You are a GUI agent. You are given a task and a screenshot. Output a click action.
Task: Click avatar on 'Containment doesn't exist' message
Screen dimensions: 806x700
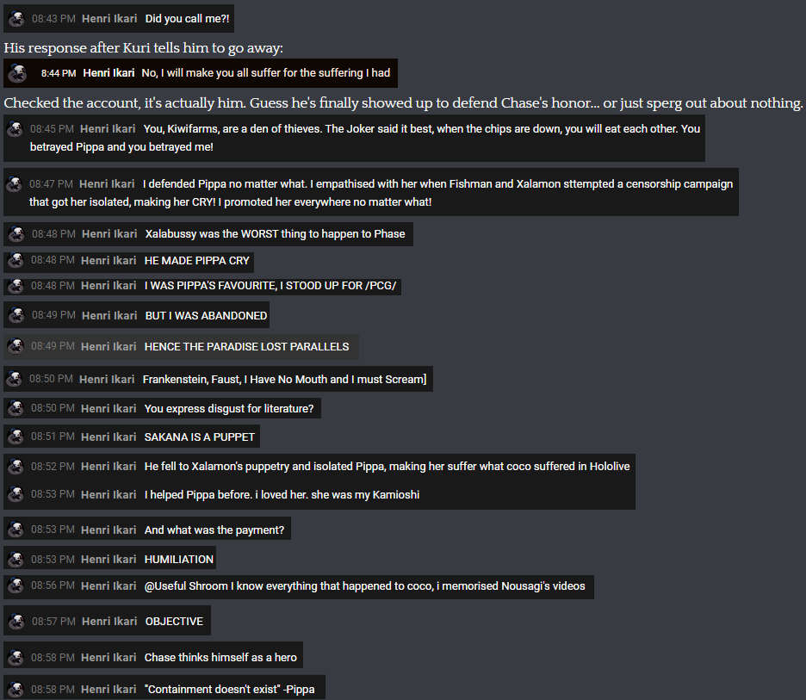[x=15, y=689]
